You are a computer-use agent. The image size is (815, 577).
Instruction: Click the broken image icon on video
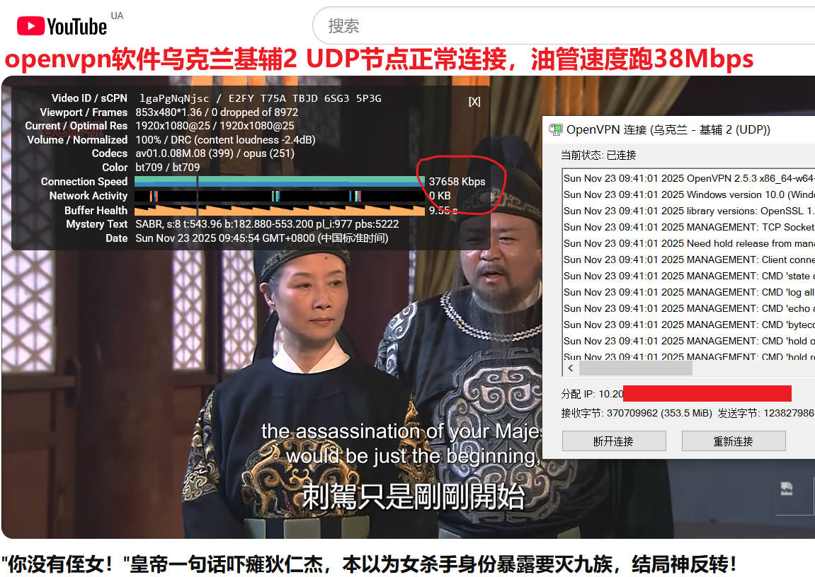tap(786, 489)
